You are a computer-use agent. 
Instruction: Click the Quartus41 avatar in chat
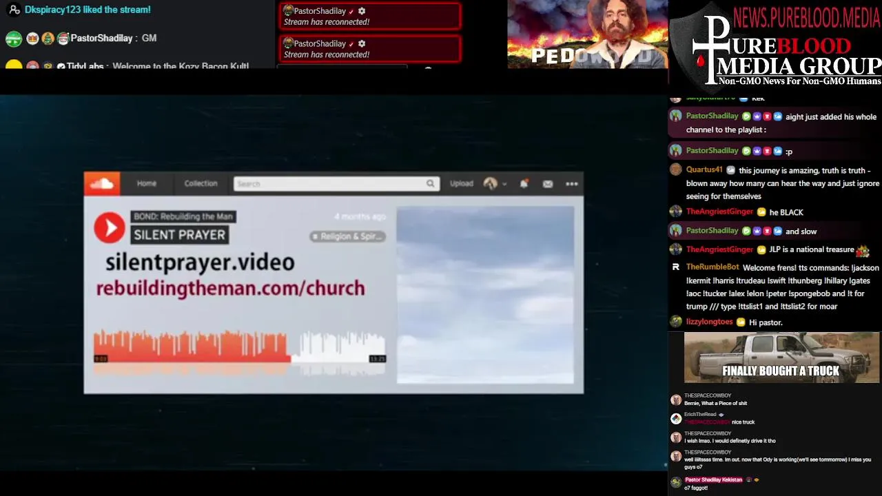tap(675, 169)
